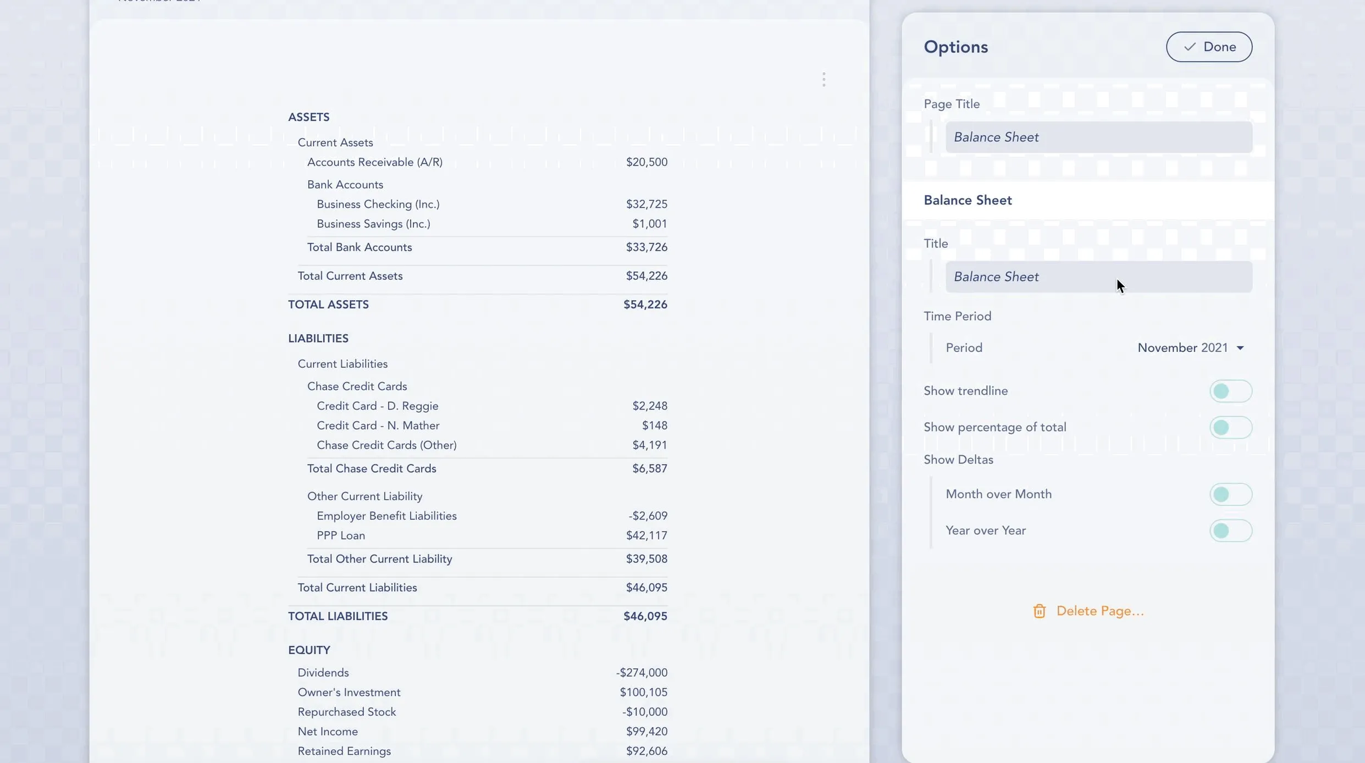The height and width of the screenshot is (763, 1365).
Task: Select the Balance Sheet section header
Action: point(968,201)
